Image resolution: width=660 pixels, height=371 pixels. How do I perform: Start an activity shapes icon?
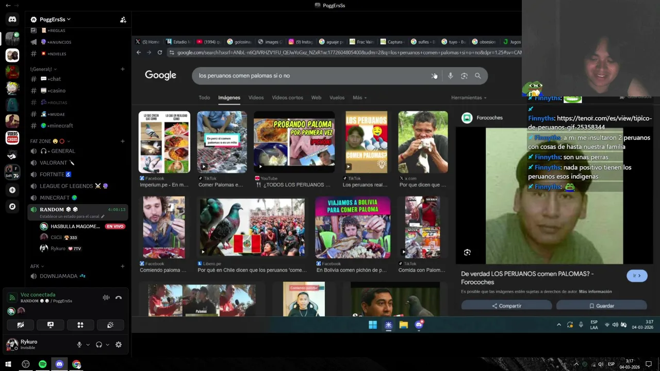coord(80,325)
